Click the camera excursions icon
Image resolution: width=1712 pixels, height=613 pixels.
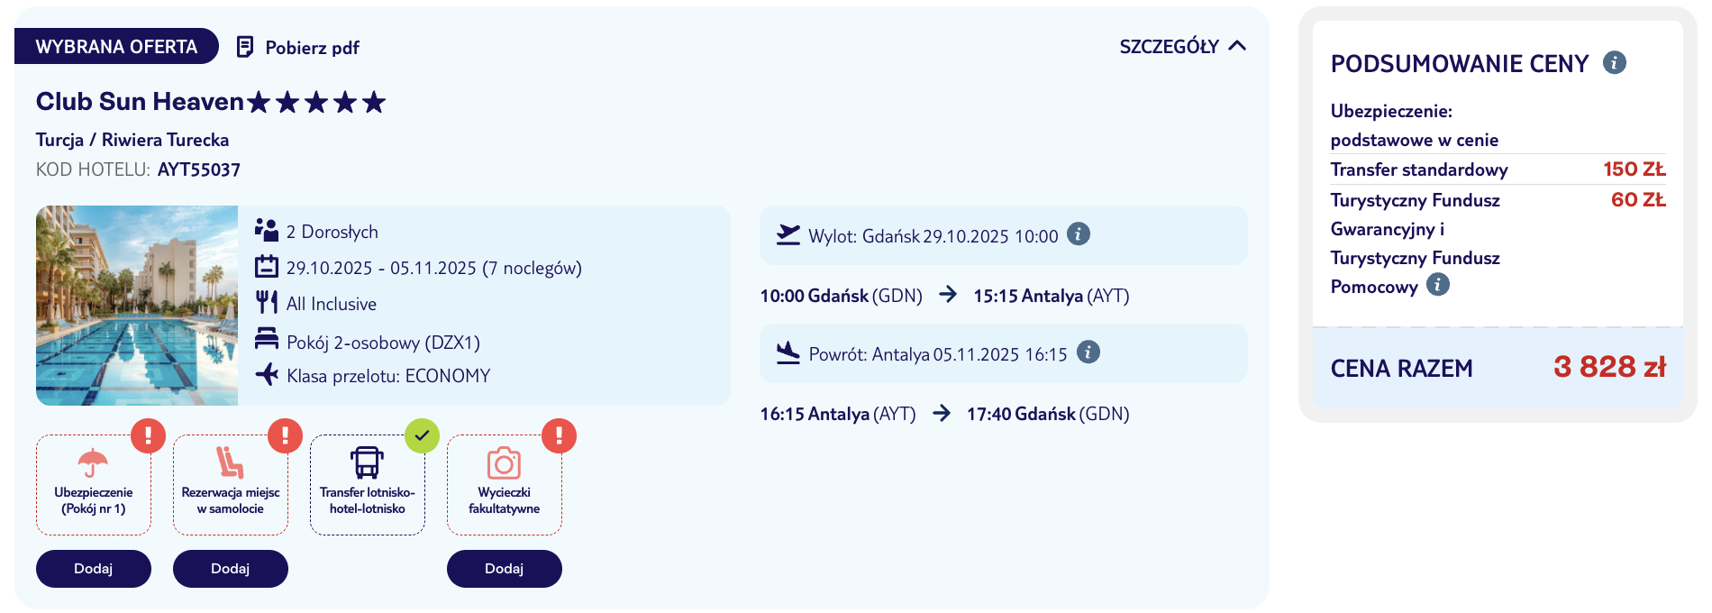click(x=504, y=463)
